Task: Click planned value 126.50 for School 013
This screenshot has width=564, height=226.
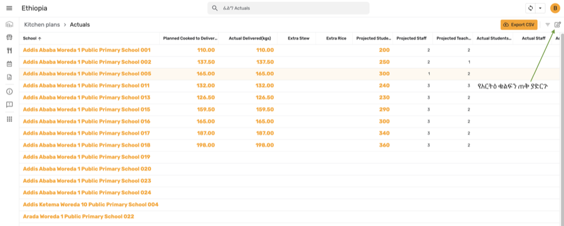Action: pos(206,98)
